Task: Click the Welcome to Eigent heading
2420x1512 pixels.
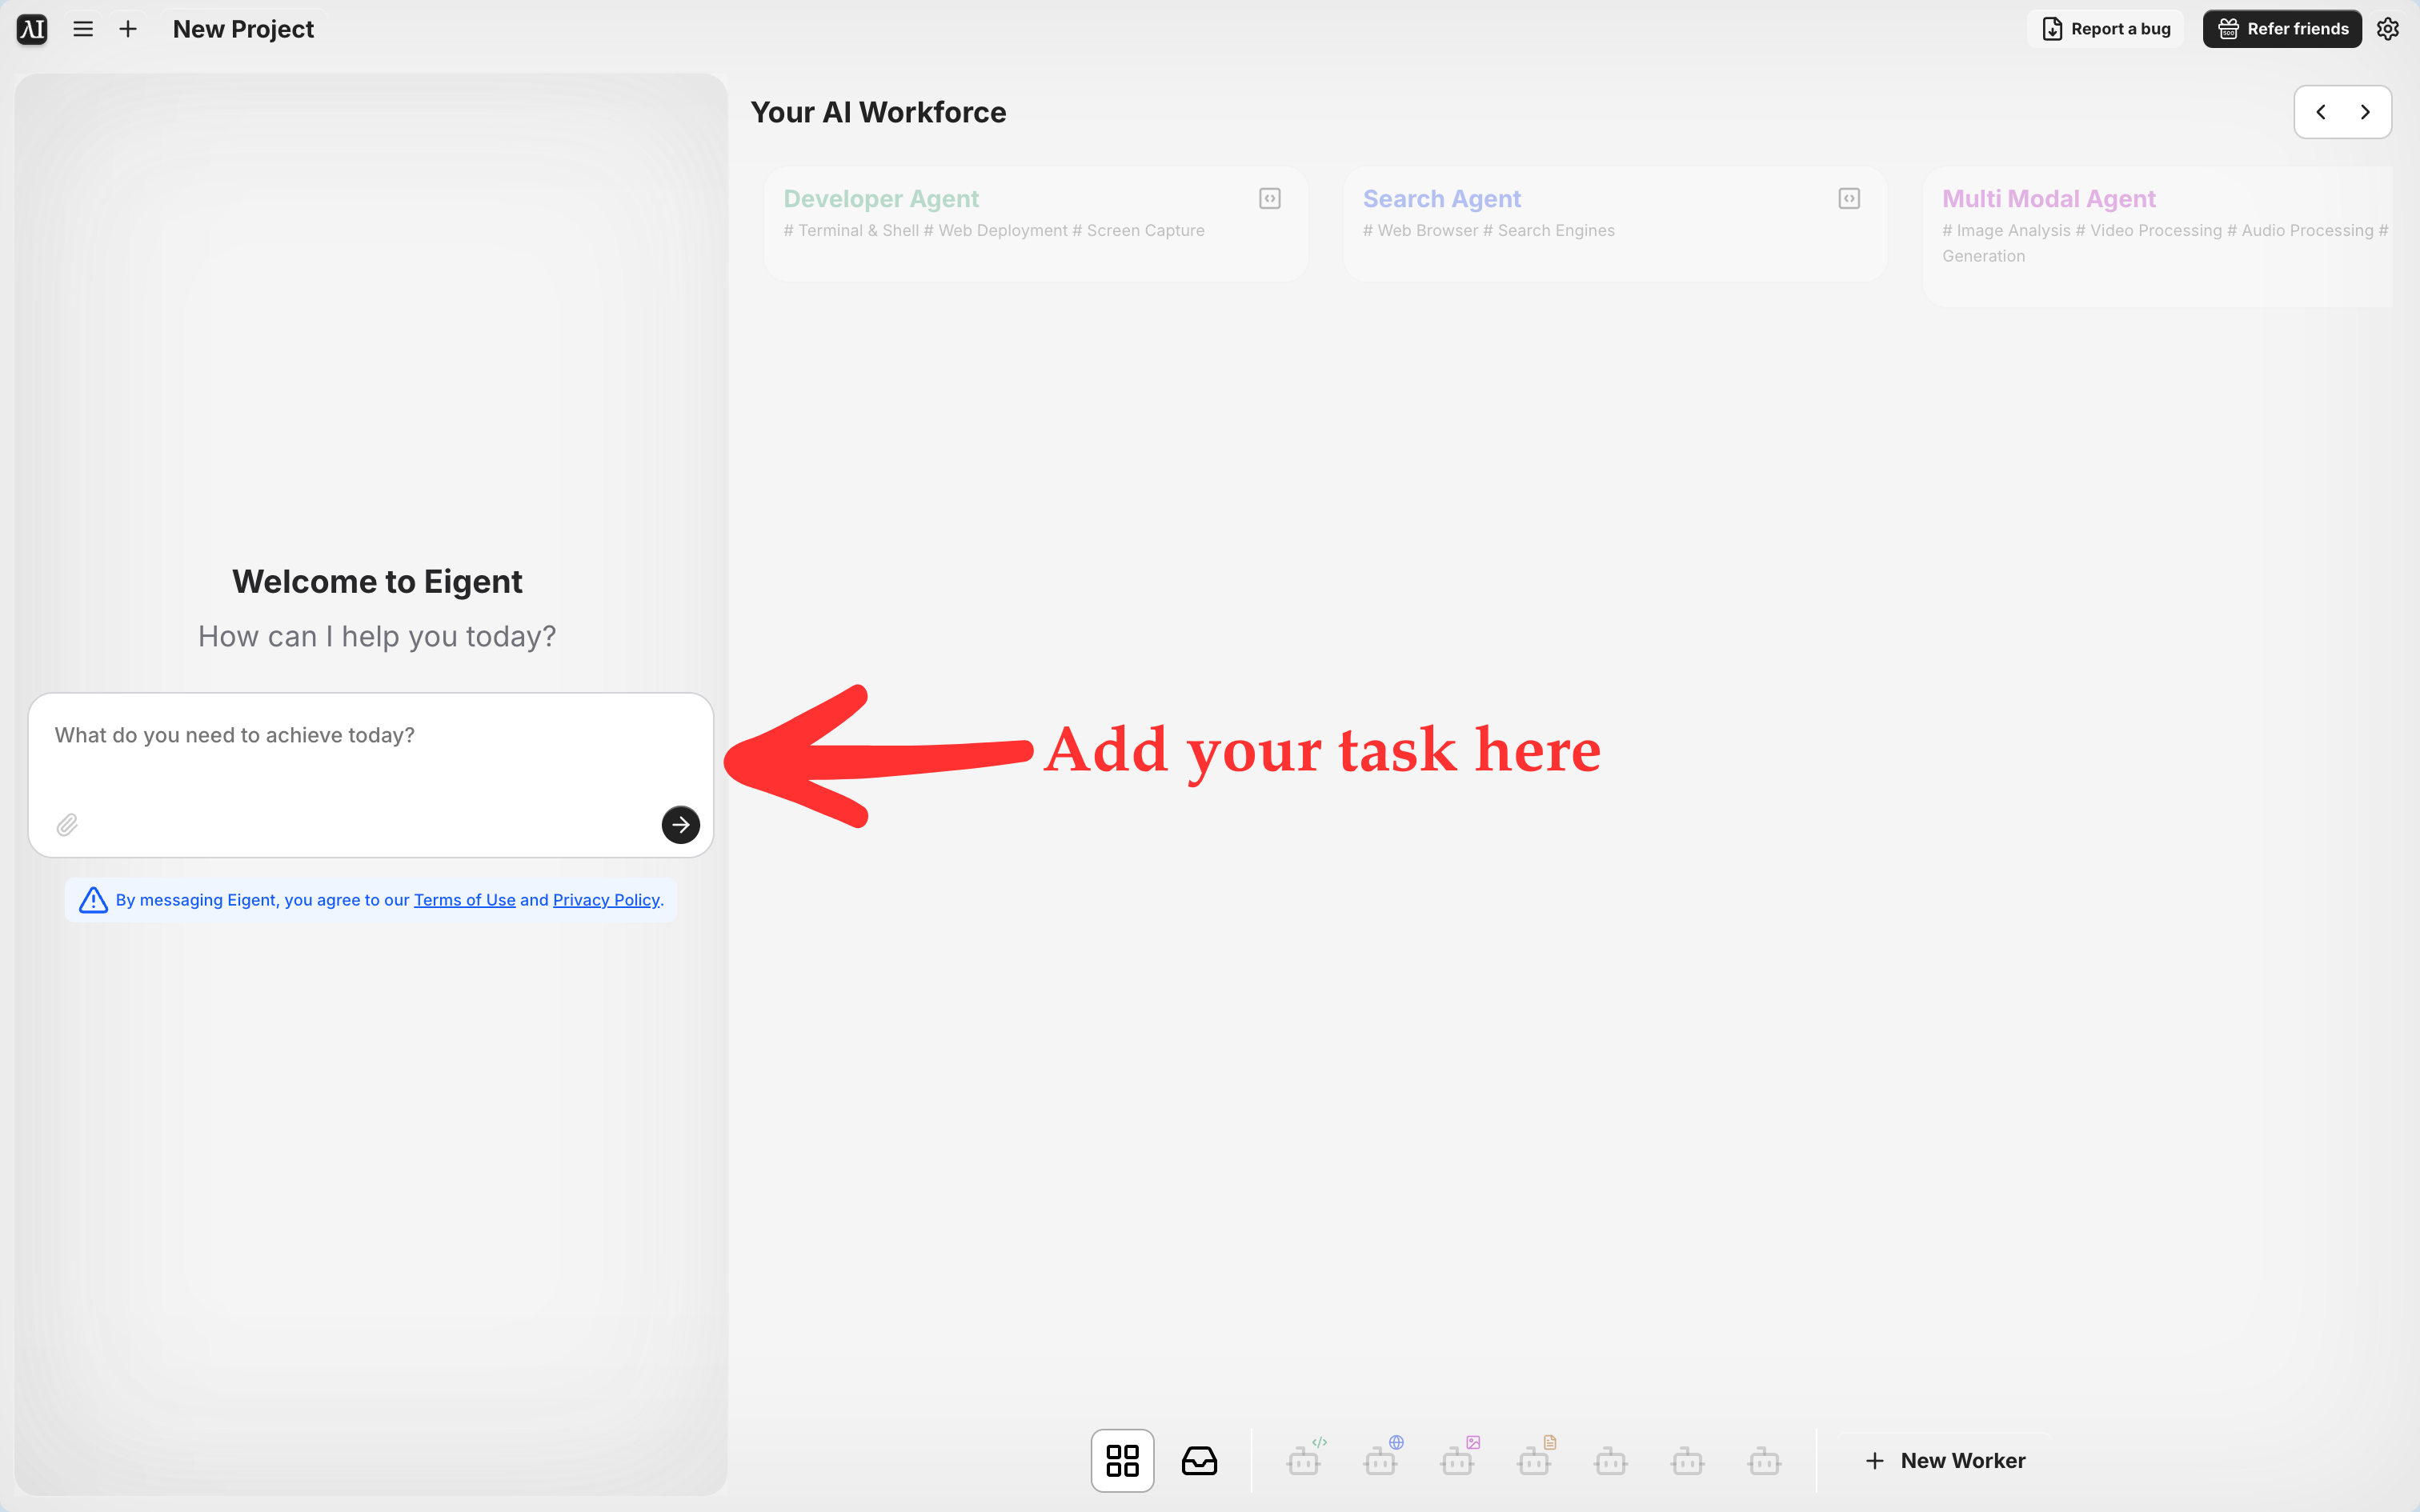Action: click(x=377, y=581)
